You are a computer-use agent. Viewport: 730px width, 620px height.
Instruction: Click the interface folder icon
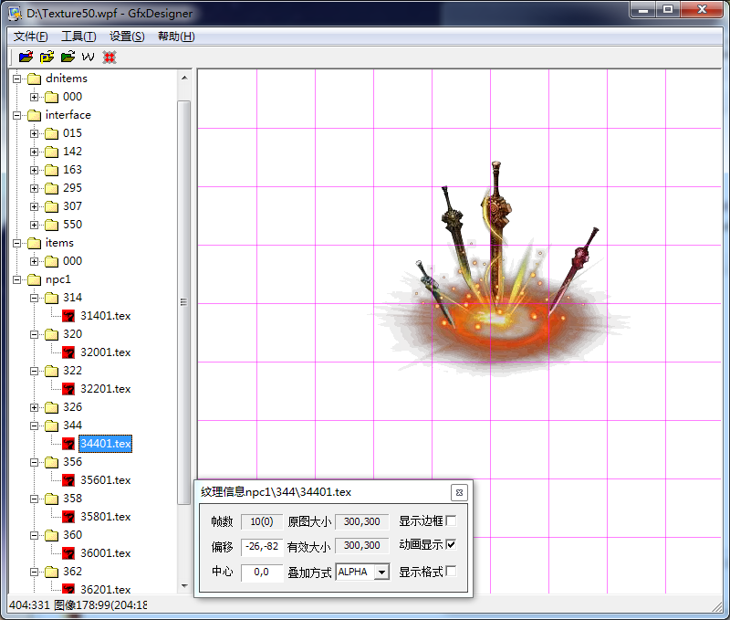coord(34,115)
